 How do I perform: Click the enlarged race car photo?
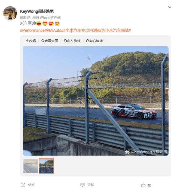point(96,101)
